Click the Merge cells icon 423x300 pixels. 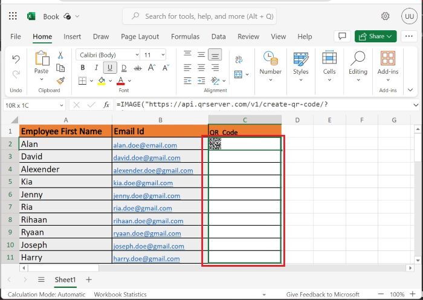click(238, 74)
